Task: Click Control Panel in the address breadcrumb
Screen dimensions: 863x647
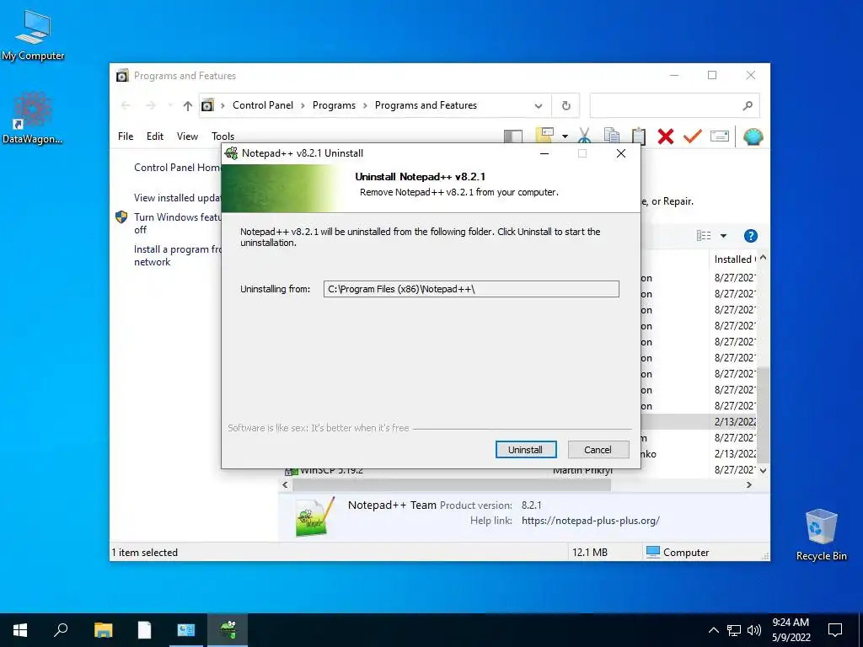Action: pos(263,105)
